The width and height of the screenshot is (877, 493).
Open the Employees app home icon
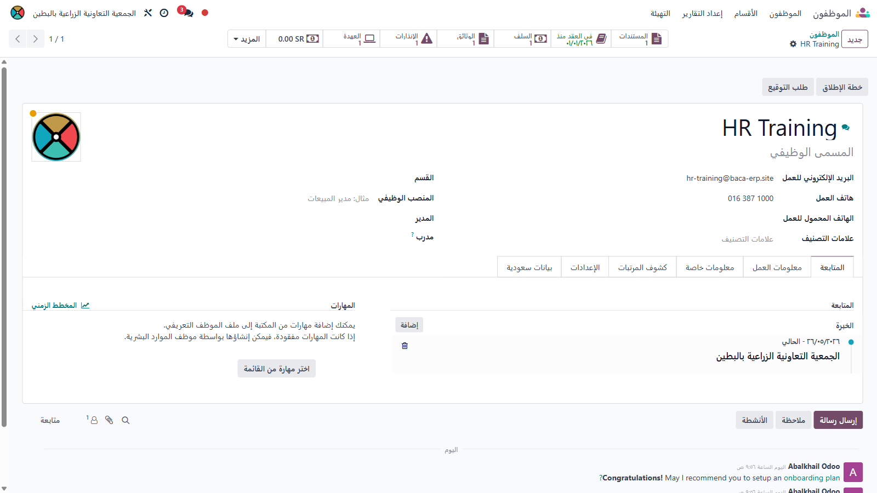tap(863, 13)
